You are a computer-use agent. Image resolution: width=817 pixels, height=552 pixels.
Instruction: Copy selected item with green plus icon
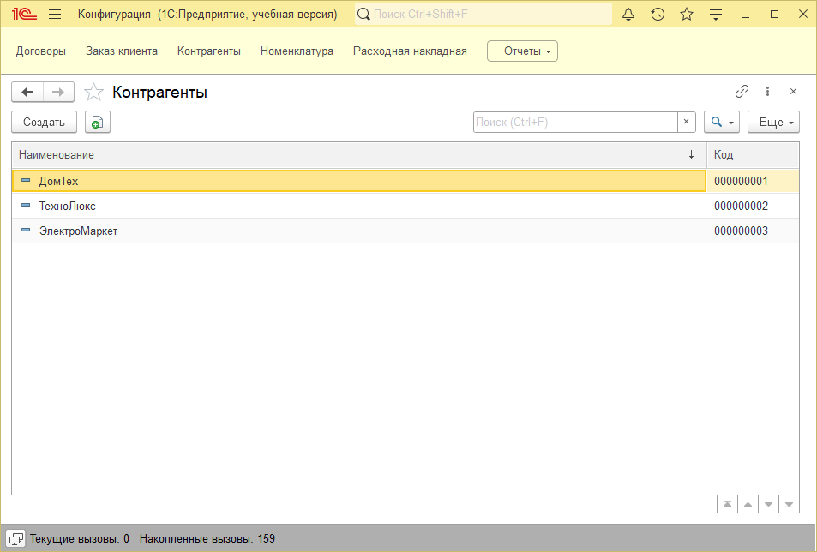[x=98, y=122]
